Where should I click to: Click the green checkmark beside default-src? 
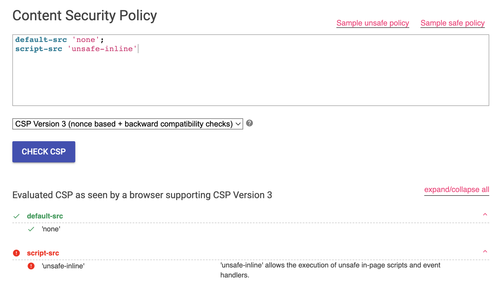16,216
